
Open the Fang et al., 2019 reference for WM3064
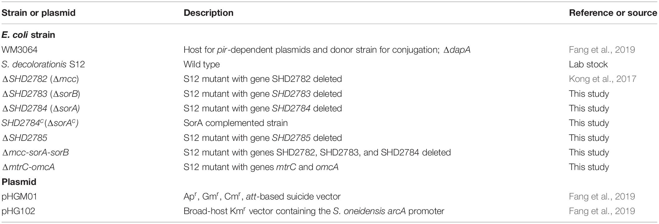[602, 50]
